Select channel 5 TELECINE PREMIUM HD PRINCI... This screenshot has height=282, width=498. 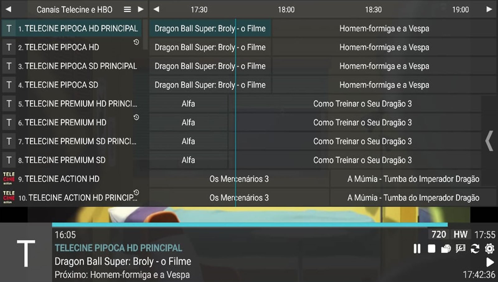pos(72,104)
